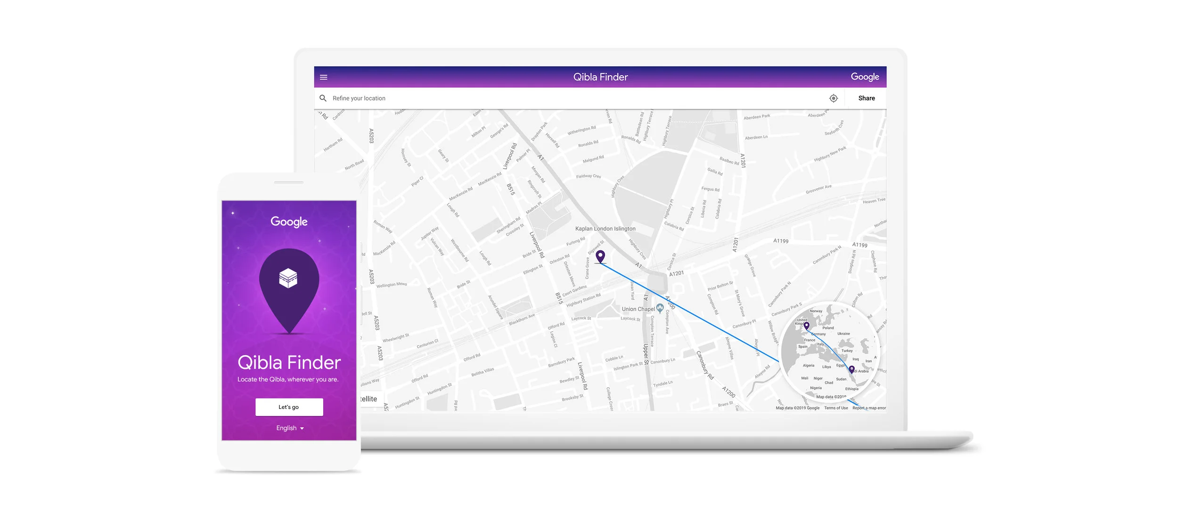Image resolution: width=1178 pixels, height=518 pixels.
Task: Click the Refine your location field
Action: pos(579,98)
